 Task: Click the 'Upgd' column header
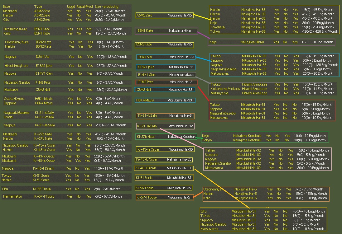coord(71,7)
